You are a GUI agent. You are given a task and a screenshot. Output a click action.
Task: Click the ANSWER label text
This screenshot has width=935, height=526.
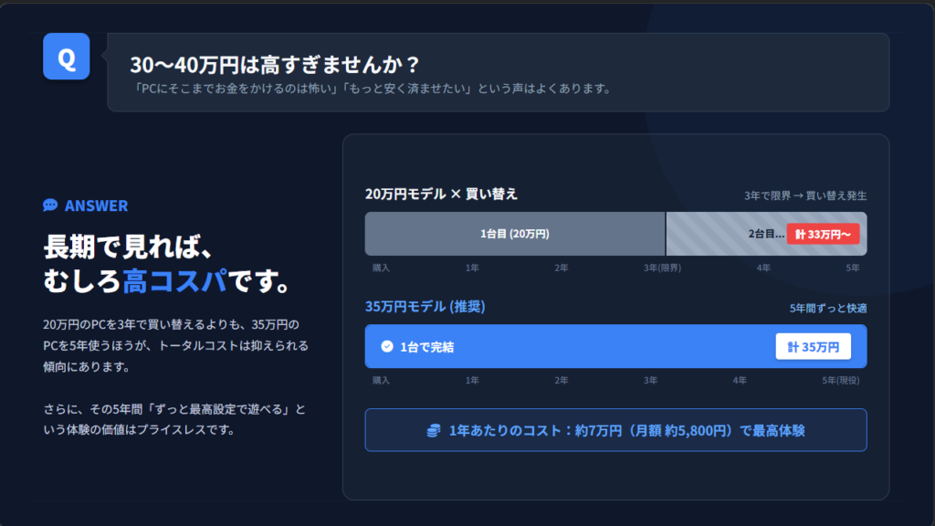[96, 205]
